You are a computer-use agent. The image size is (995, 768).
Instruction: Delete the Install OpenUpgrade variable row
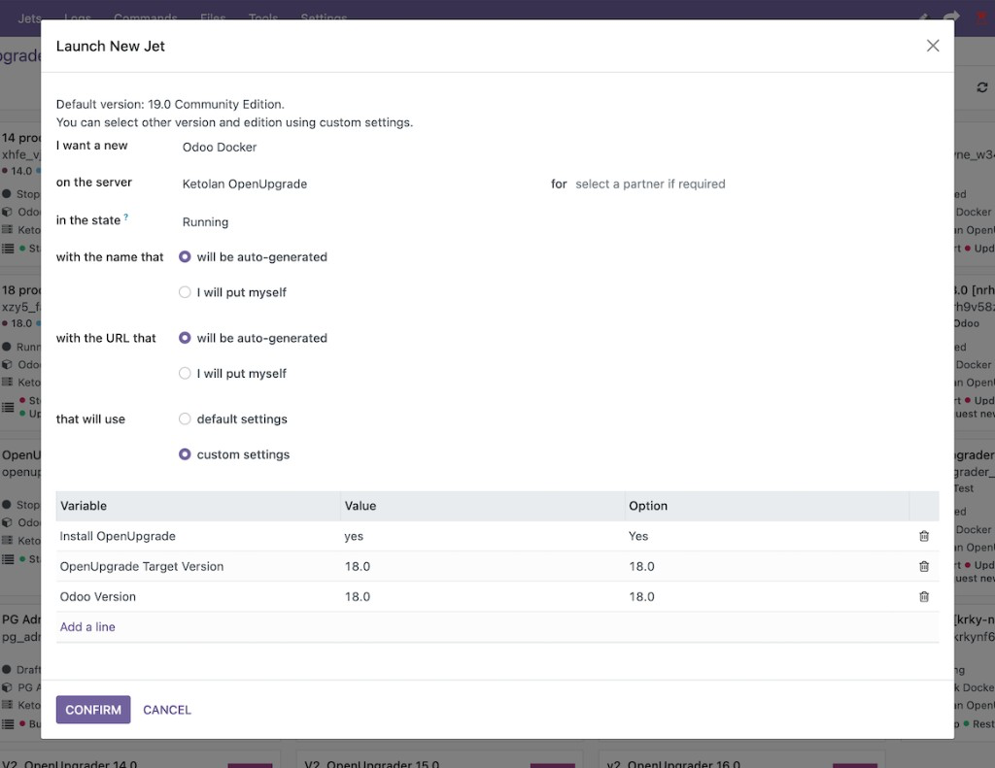[x=923, y=536]
